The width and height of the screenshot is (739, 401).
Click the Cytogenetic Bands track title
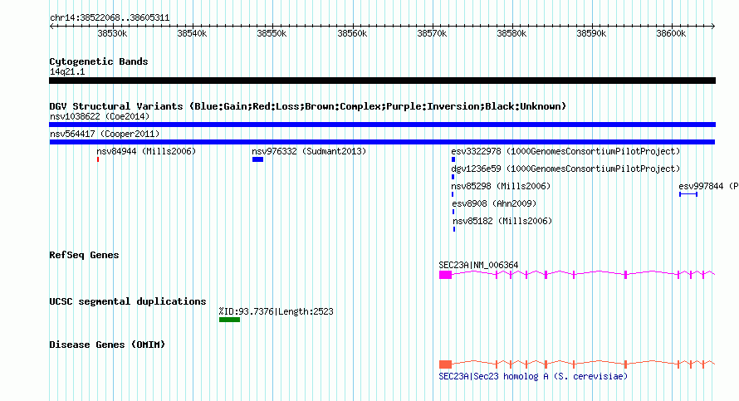99,61
